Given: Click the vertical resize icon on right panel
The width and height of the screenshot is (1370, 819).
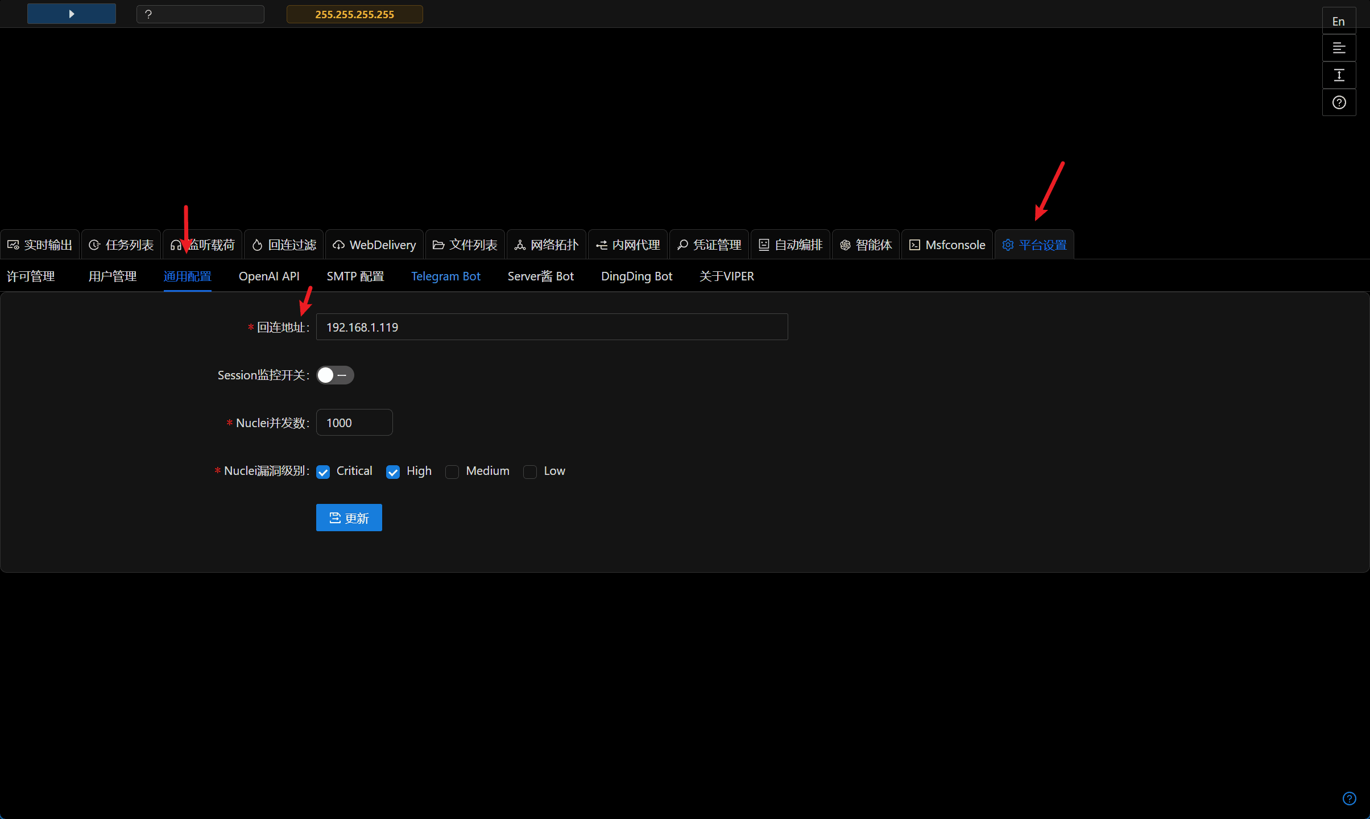Looking at the screenshot, I should (x=1338, y=75).
